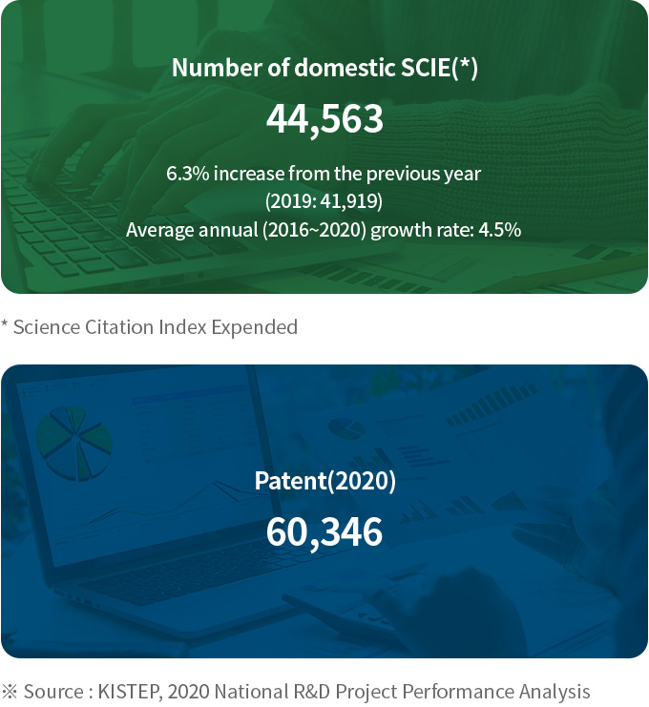Select the '6.3% increase from the previous year' line

(324, 174)
